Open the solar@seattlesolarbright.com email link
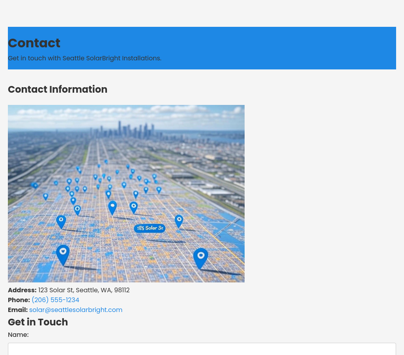 [76, 310]
